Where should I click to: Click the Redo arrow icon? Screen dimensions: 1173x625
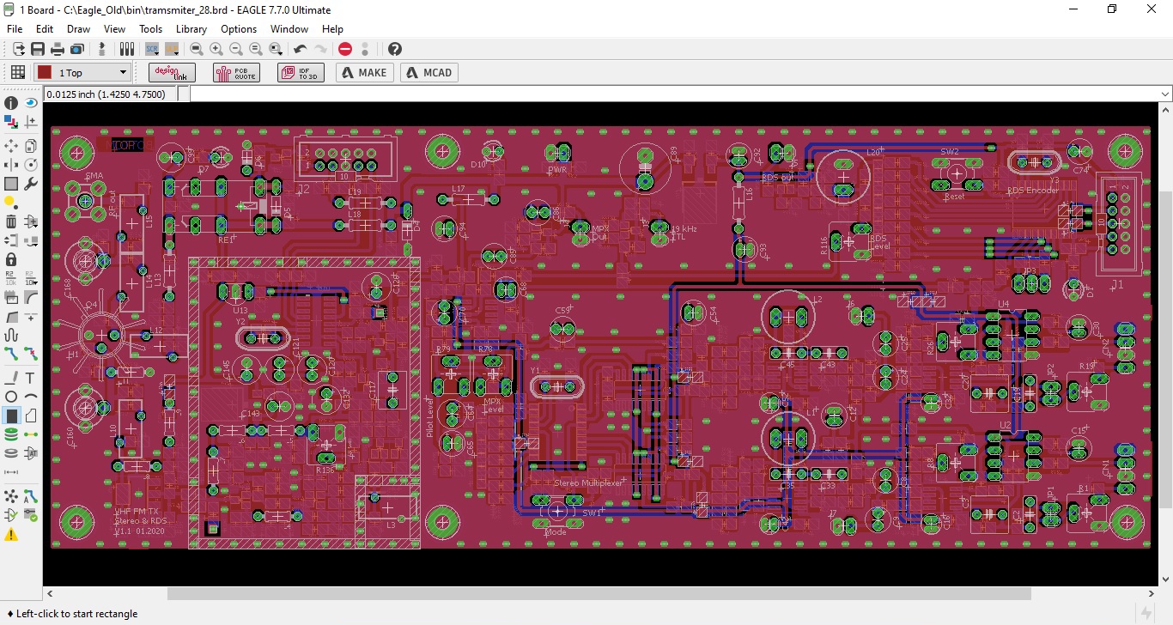tap(320, 49)
